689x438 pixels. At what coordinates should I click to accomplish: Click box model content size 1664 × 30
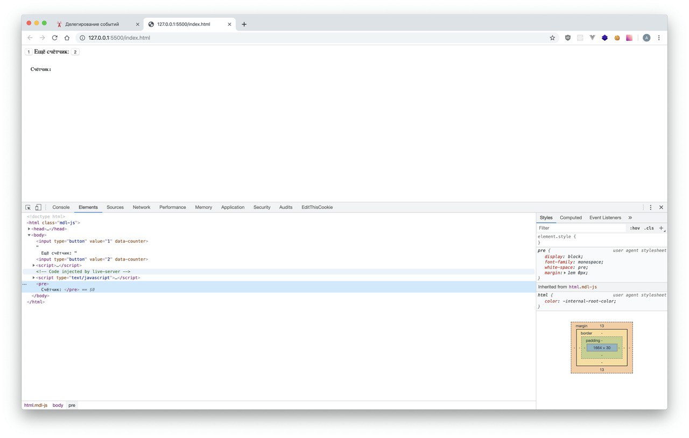point(602,348)
